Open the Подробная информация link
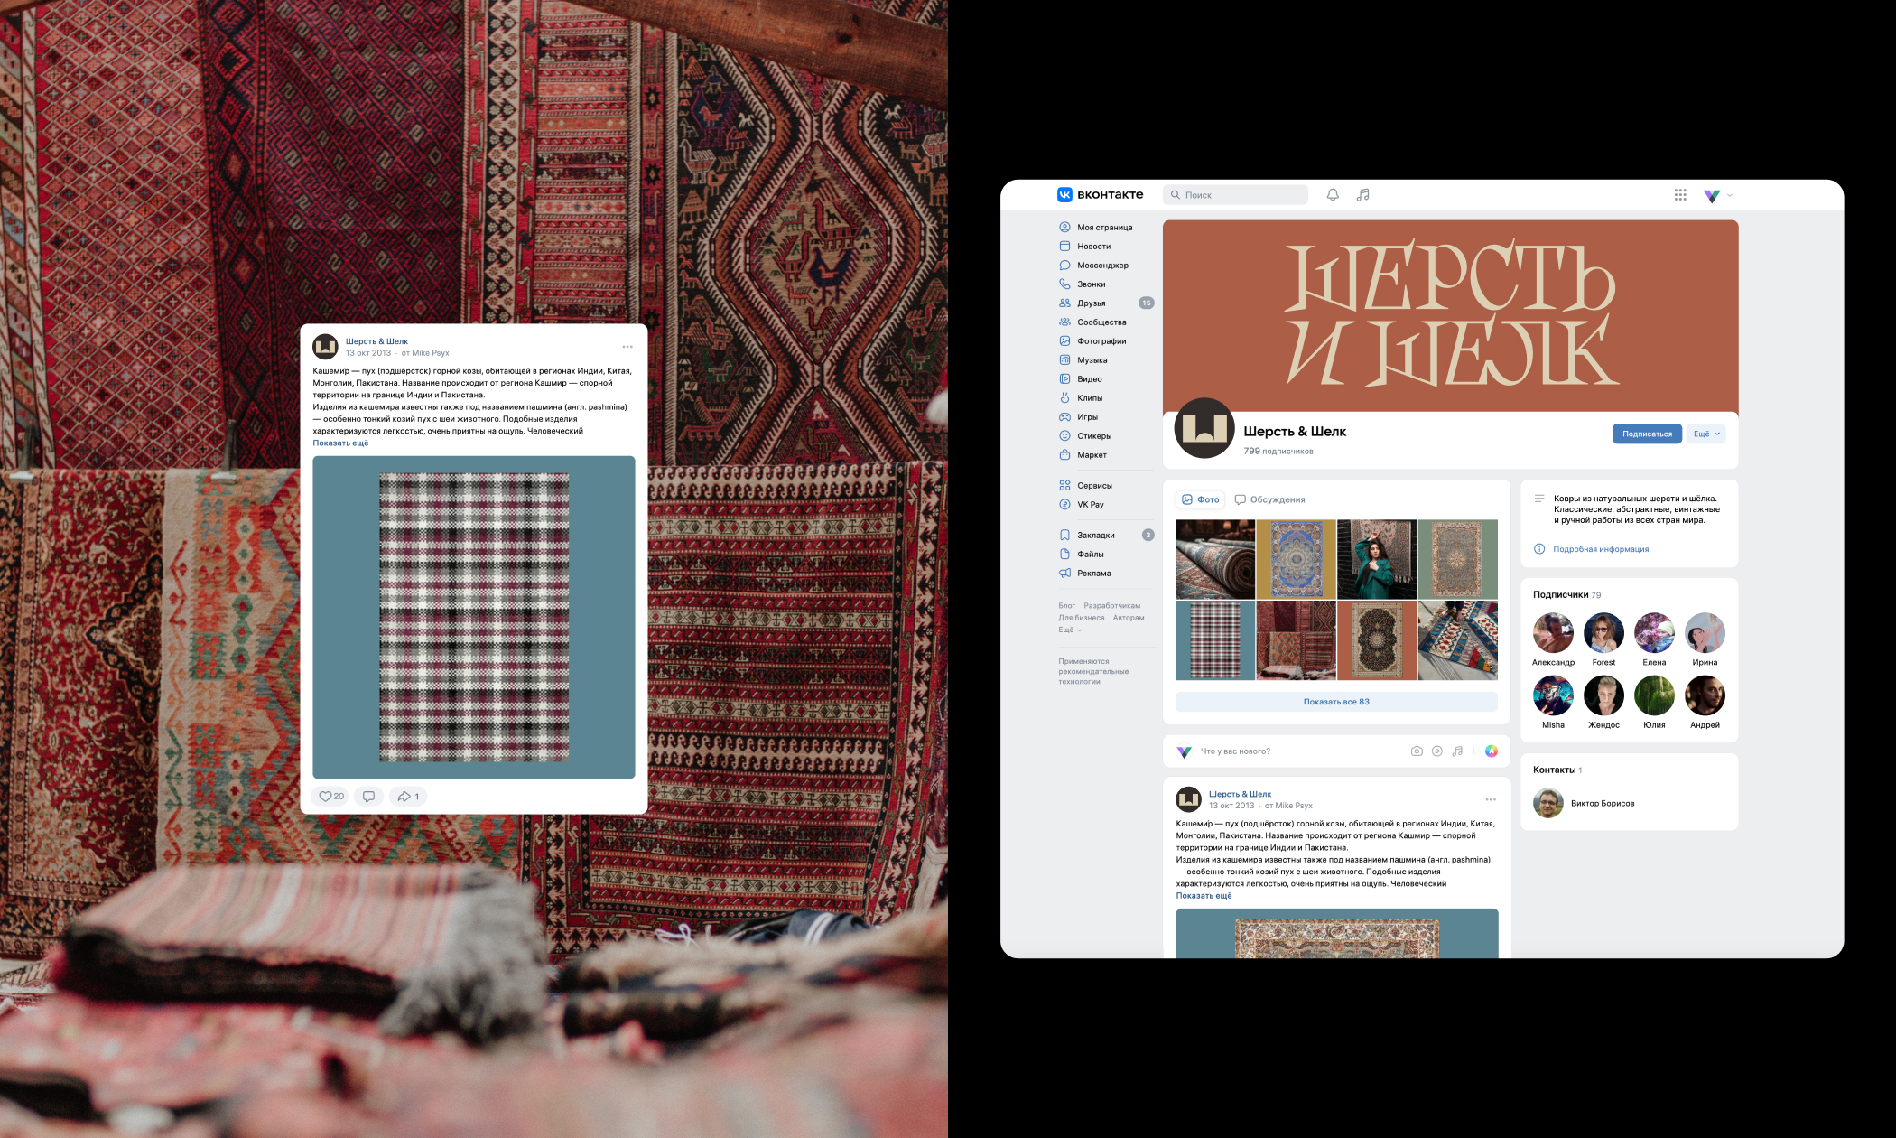Screen dimensions: 1896x1138 [x=1600, y=549]
